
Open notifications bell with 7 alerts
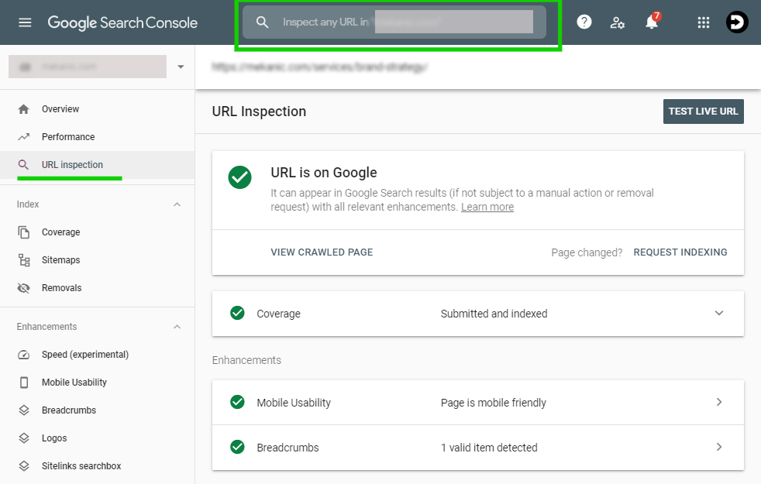[652, 22]
